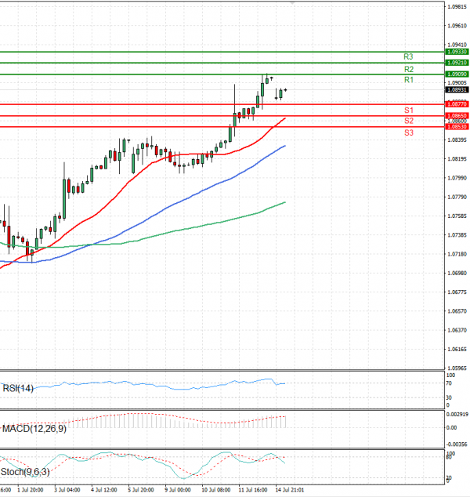Viewport: 470px width, 497px height.
Task: Click the 1 Jul 20:00 time label
Action: 31,490
